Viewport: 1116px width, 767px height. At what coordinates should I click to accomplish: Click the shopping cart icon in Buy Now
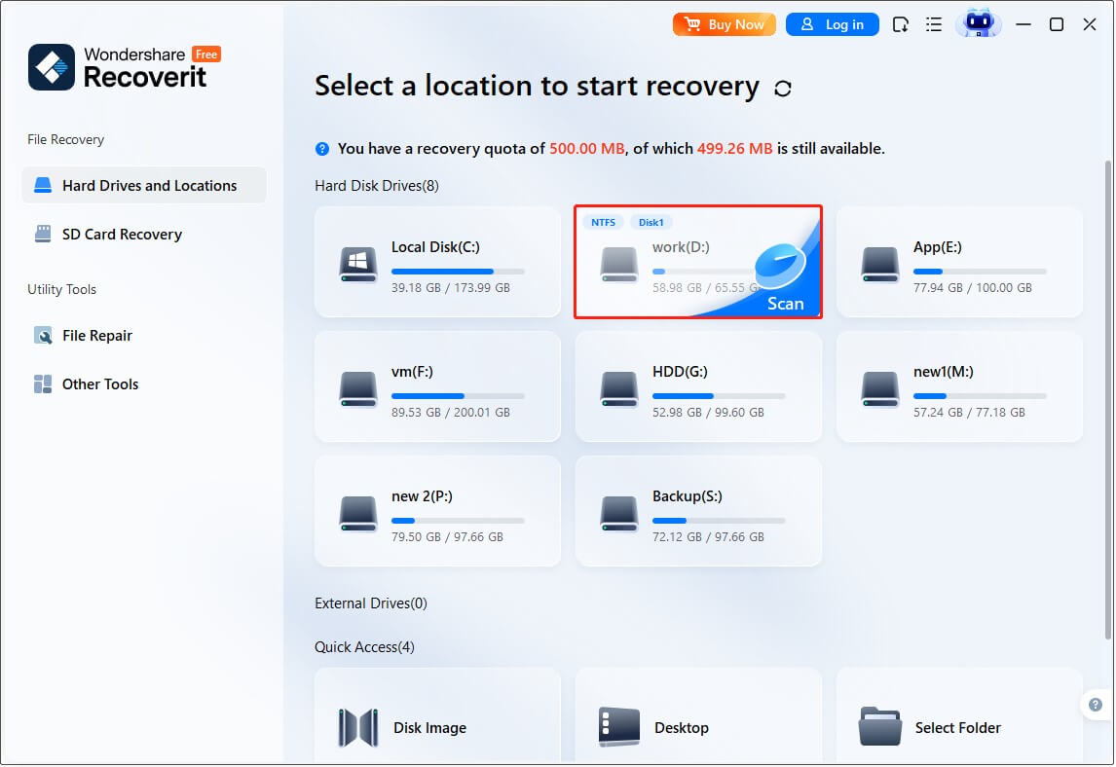point(691,24)
